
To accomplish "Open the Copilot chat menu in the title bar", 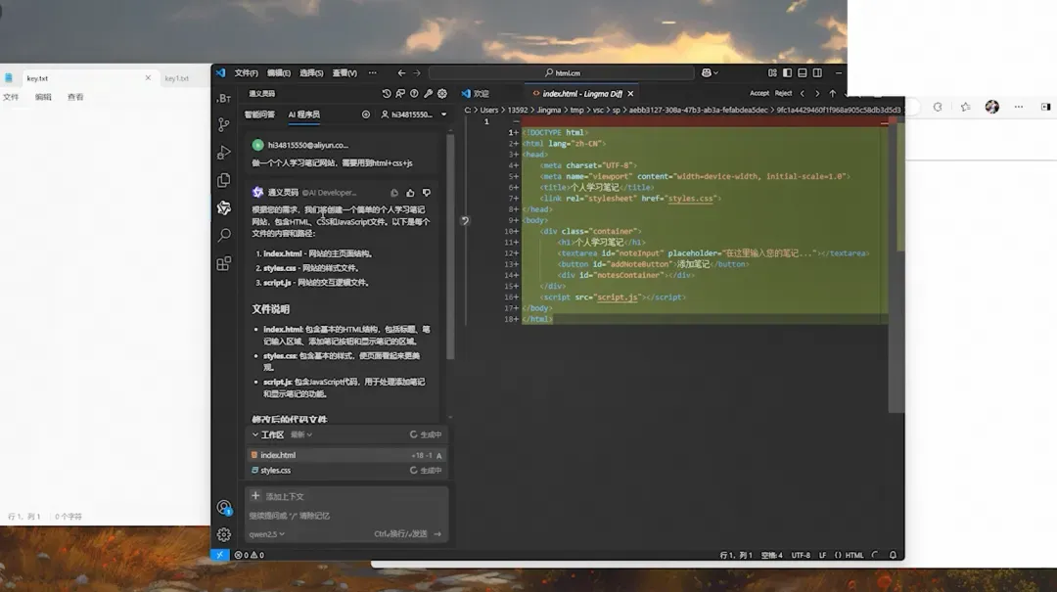I will tap(710, 72).
